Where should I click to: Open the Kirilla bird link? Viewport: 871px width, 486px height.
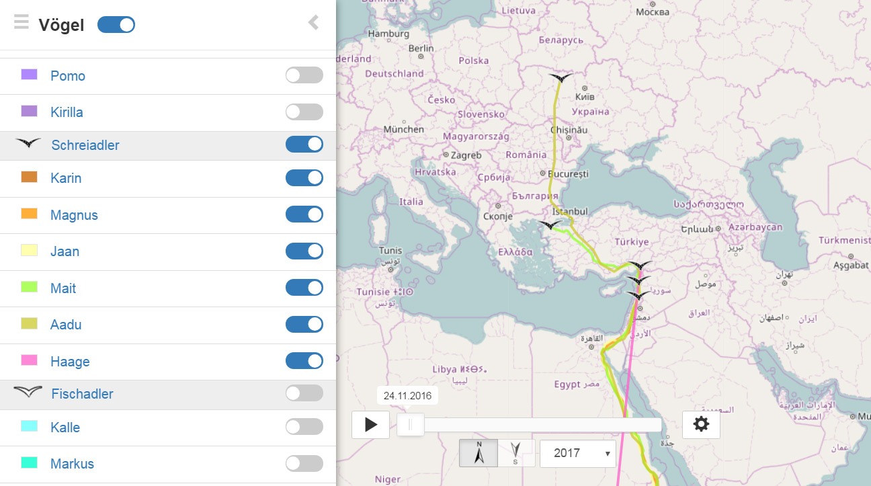coord(67,112)
